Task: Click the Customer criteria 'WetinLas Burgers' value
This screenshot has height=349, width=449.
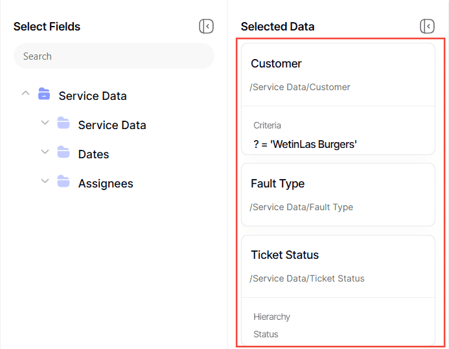Action: coord(305,144)
